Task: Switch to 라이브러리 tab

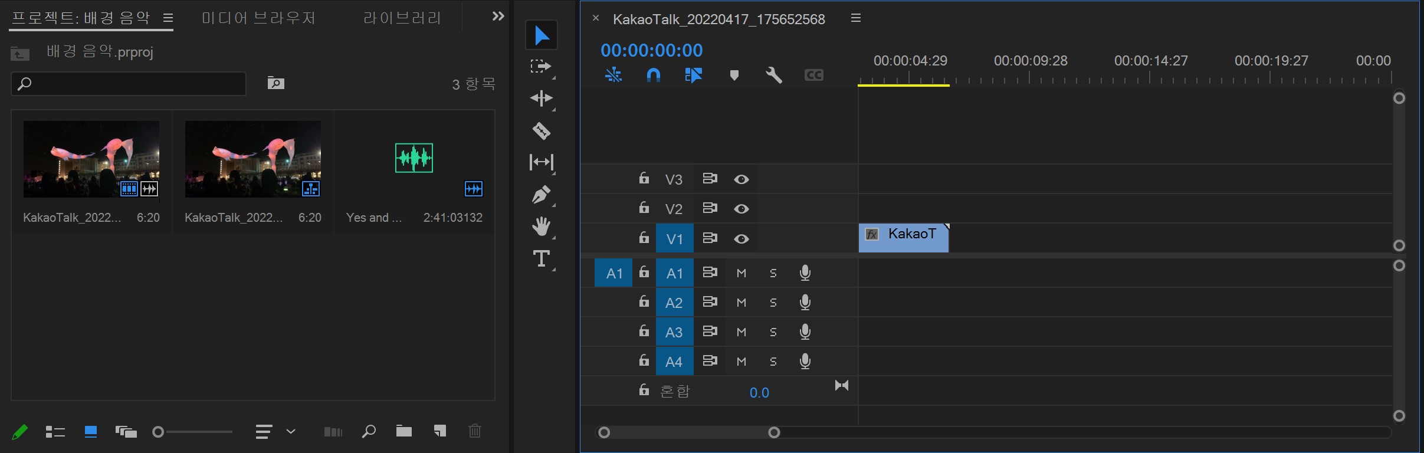Action: click(402, 18)
